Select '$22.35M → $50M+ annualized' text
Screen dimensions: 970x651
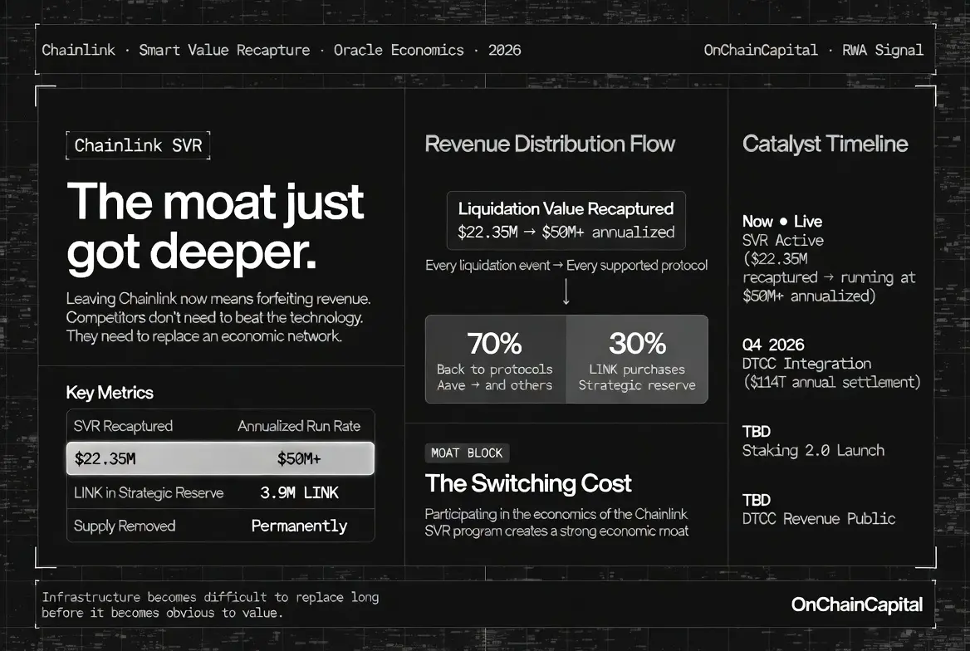click(566, 232)
